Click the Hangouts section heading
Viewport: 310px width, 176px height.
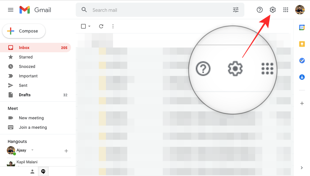click(x=17, y=141)
